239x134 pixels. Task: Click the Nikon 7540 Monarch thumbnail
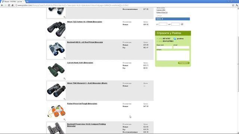tap(56, 90)
